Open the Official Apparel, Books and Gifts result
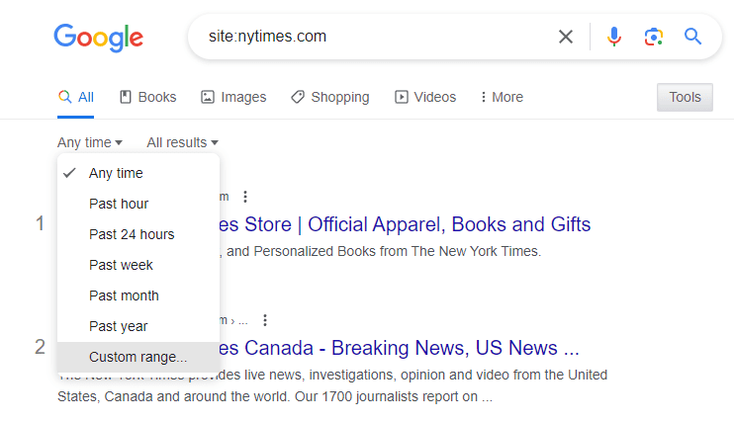 tap(405, 224)
